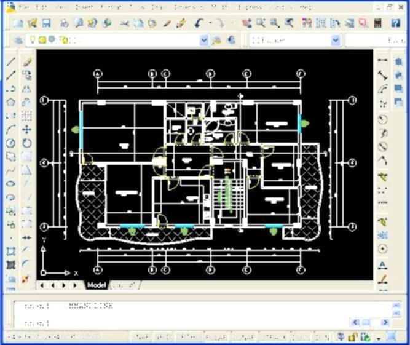Save the drawing with the Save icon

coord(47,23)
